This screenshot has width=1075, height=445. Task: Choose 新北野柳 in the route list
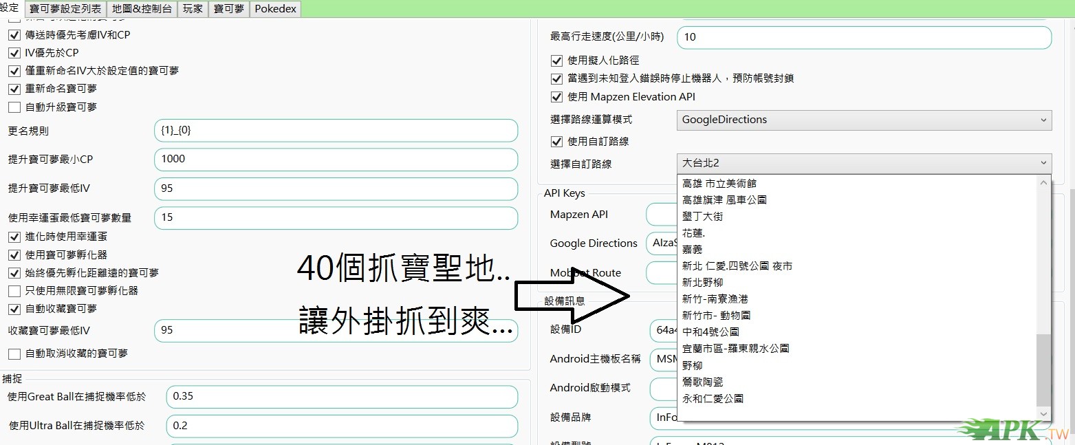point(702,283)
